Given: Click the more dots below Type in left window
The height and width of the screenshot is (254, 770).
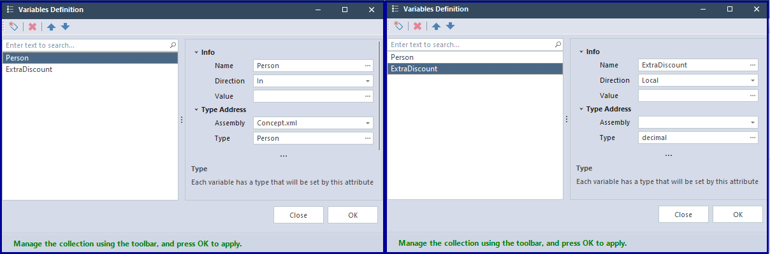Looking at the screenshot, I should [x=284, y=156].
